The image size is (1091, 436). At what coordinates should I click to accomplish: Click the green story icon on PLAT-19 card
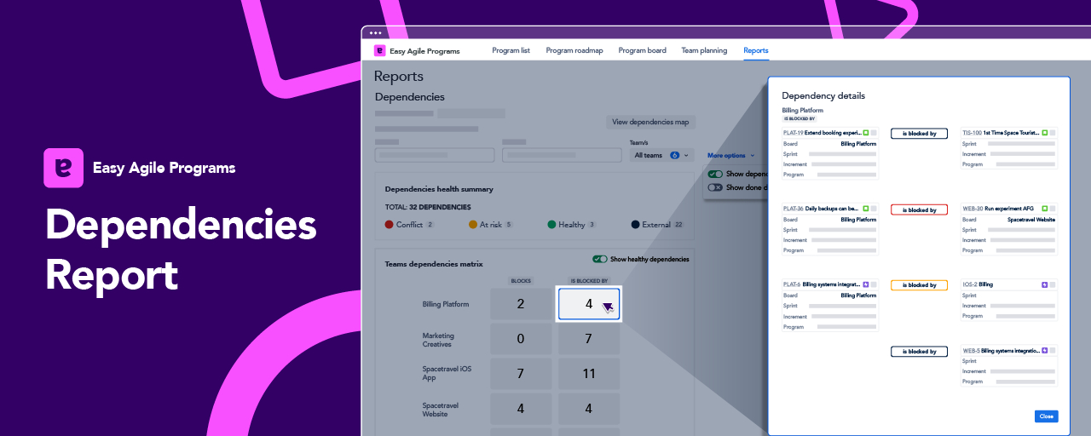(x=866, y=133)
